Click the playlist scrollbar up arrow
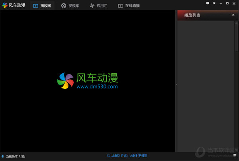This screenshot has width=239, height=161. [x=236, y=23]
